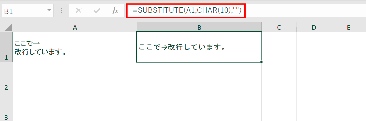This screenshot has height=121, width=366.
Task: Select column A header
Action: [75, 27]
